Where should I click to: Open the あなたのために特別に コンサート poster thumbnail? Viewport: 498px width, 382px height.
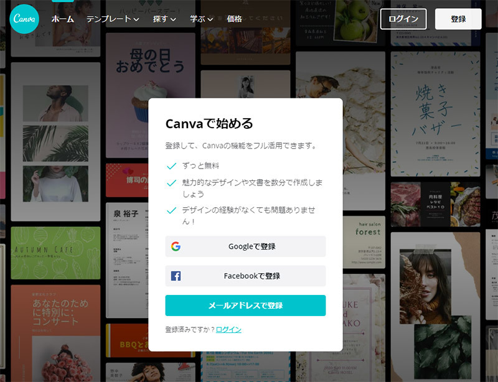coord(55,333)
